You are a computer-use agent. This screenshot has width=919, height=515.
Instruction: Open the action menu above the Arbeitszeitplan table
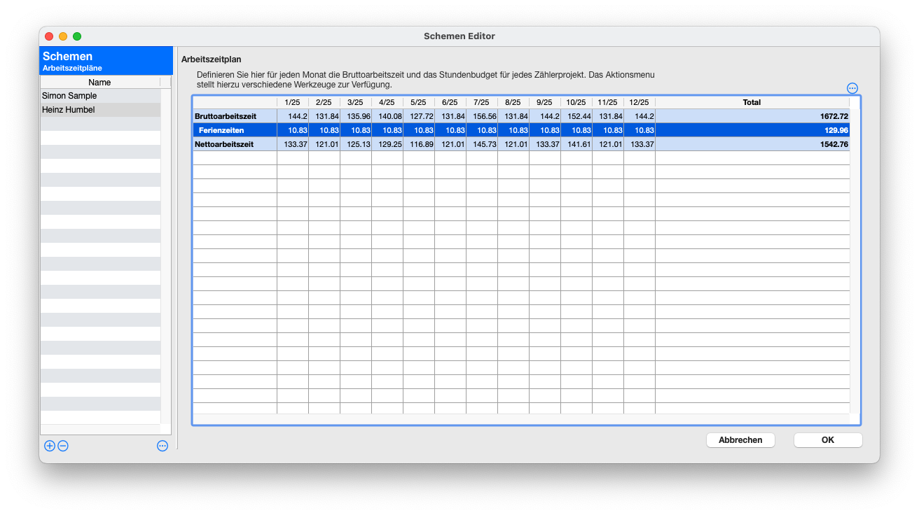pyautogui.click(x=852, y=88)
